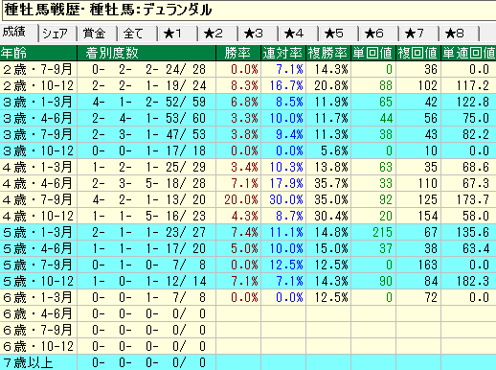Click the 着別度数 column header
Viewport: 496px width, 370px height.
pyautogui.click(x=147, y=53)
